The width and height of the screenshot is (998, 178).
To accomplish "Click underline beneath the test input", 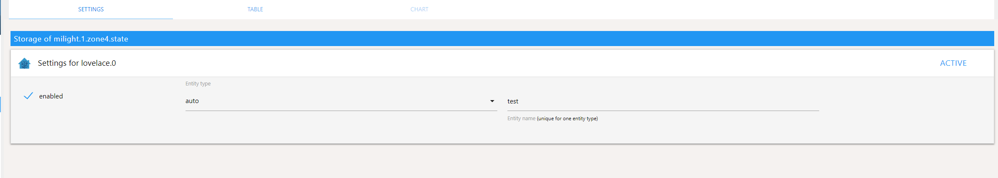I will pyautogui.click(x=663, y=111).
